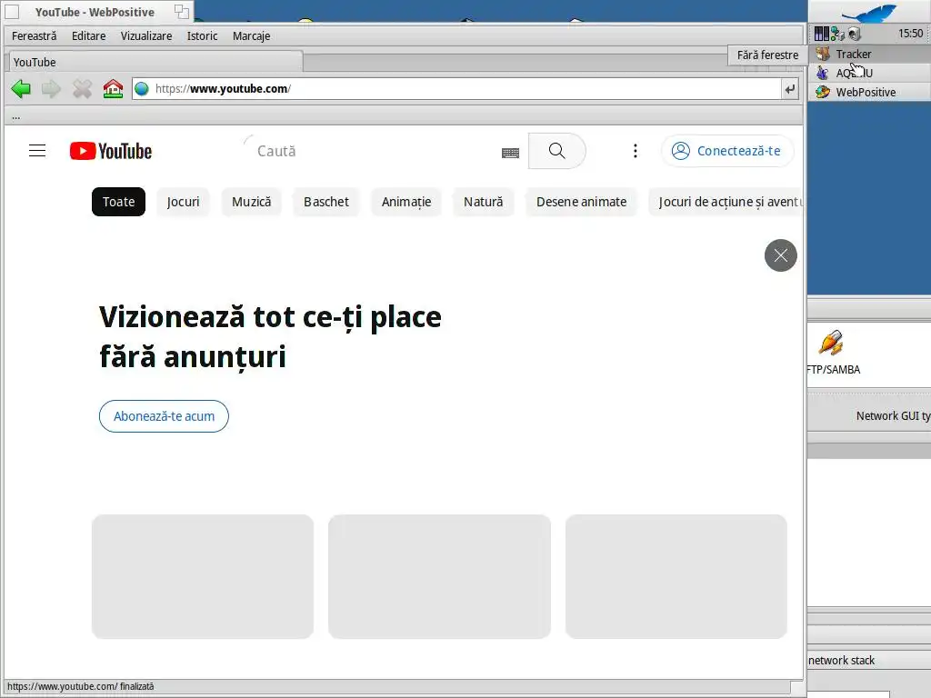This screenshot has width=931, height=698.
Task: Click the globe favicon in URL bar
Action: click(x=141, y=89)
